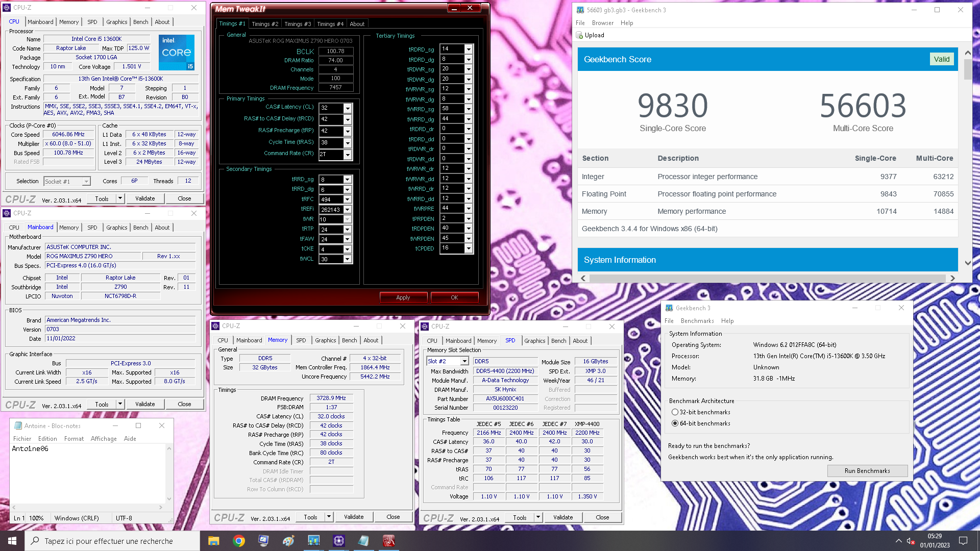This screenshot has width=980, height=551.
Task: Switch to Timings #4 tab in MemTweakIt
Action: (330, 24)
